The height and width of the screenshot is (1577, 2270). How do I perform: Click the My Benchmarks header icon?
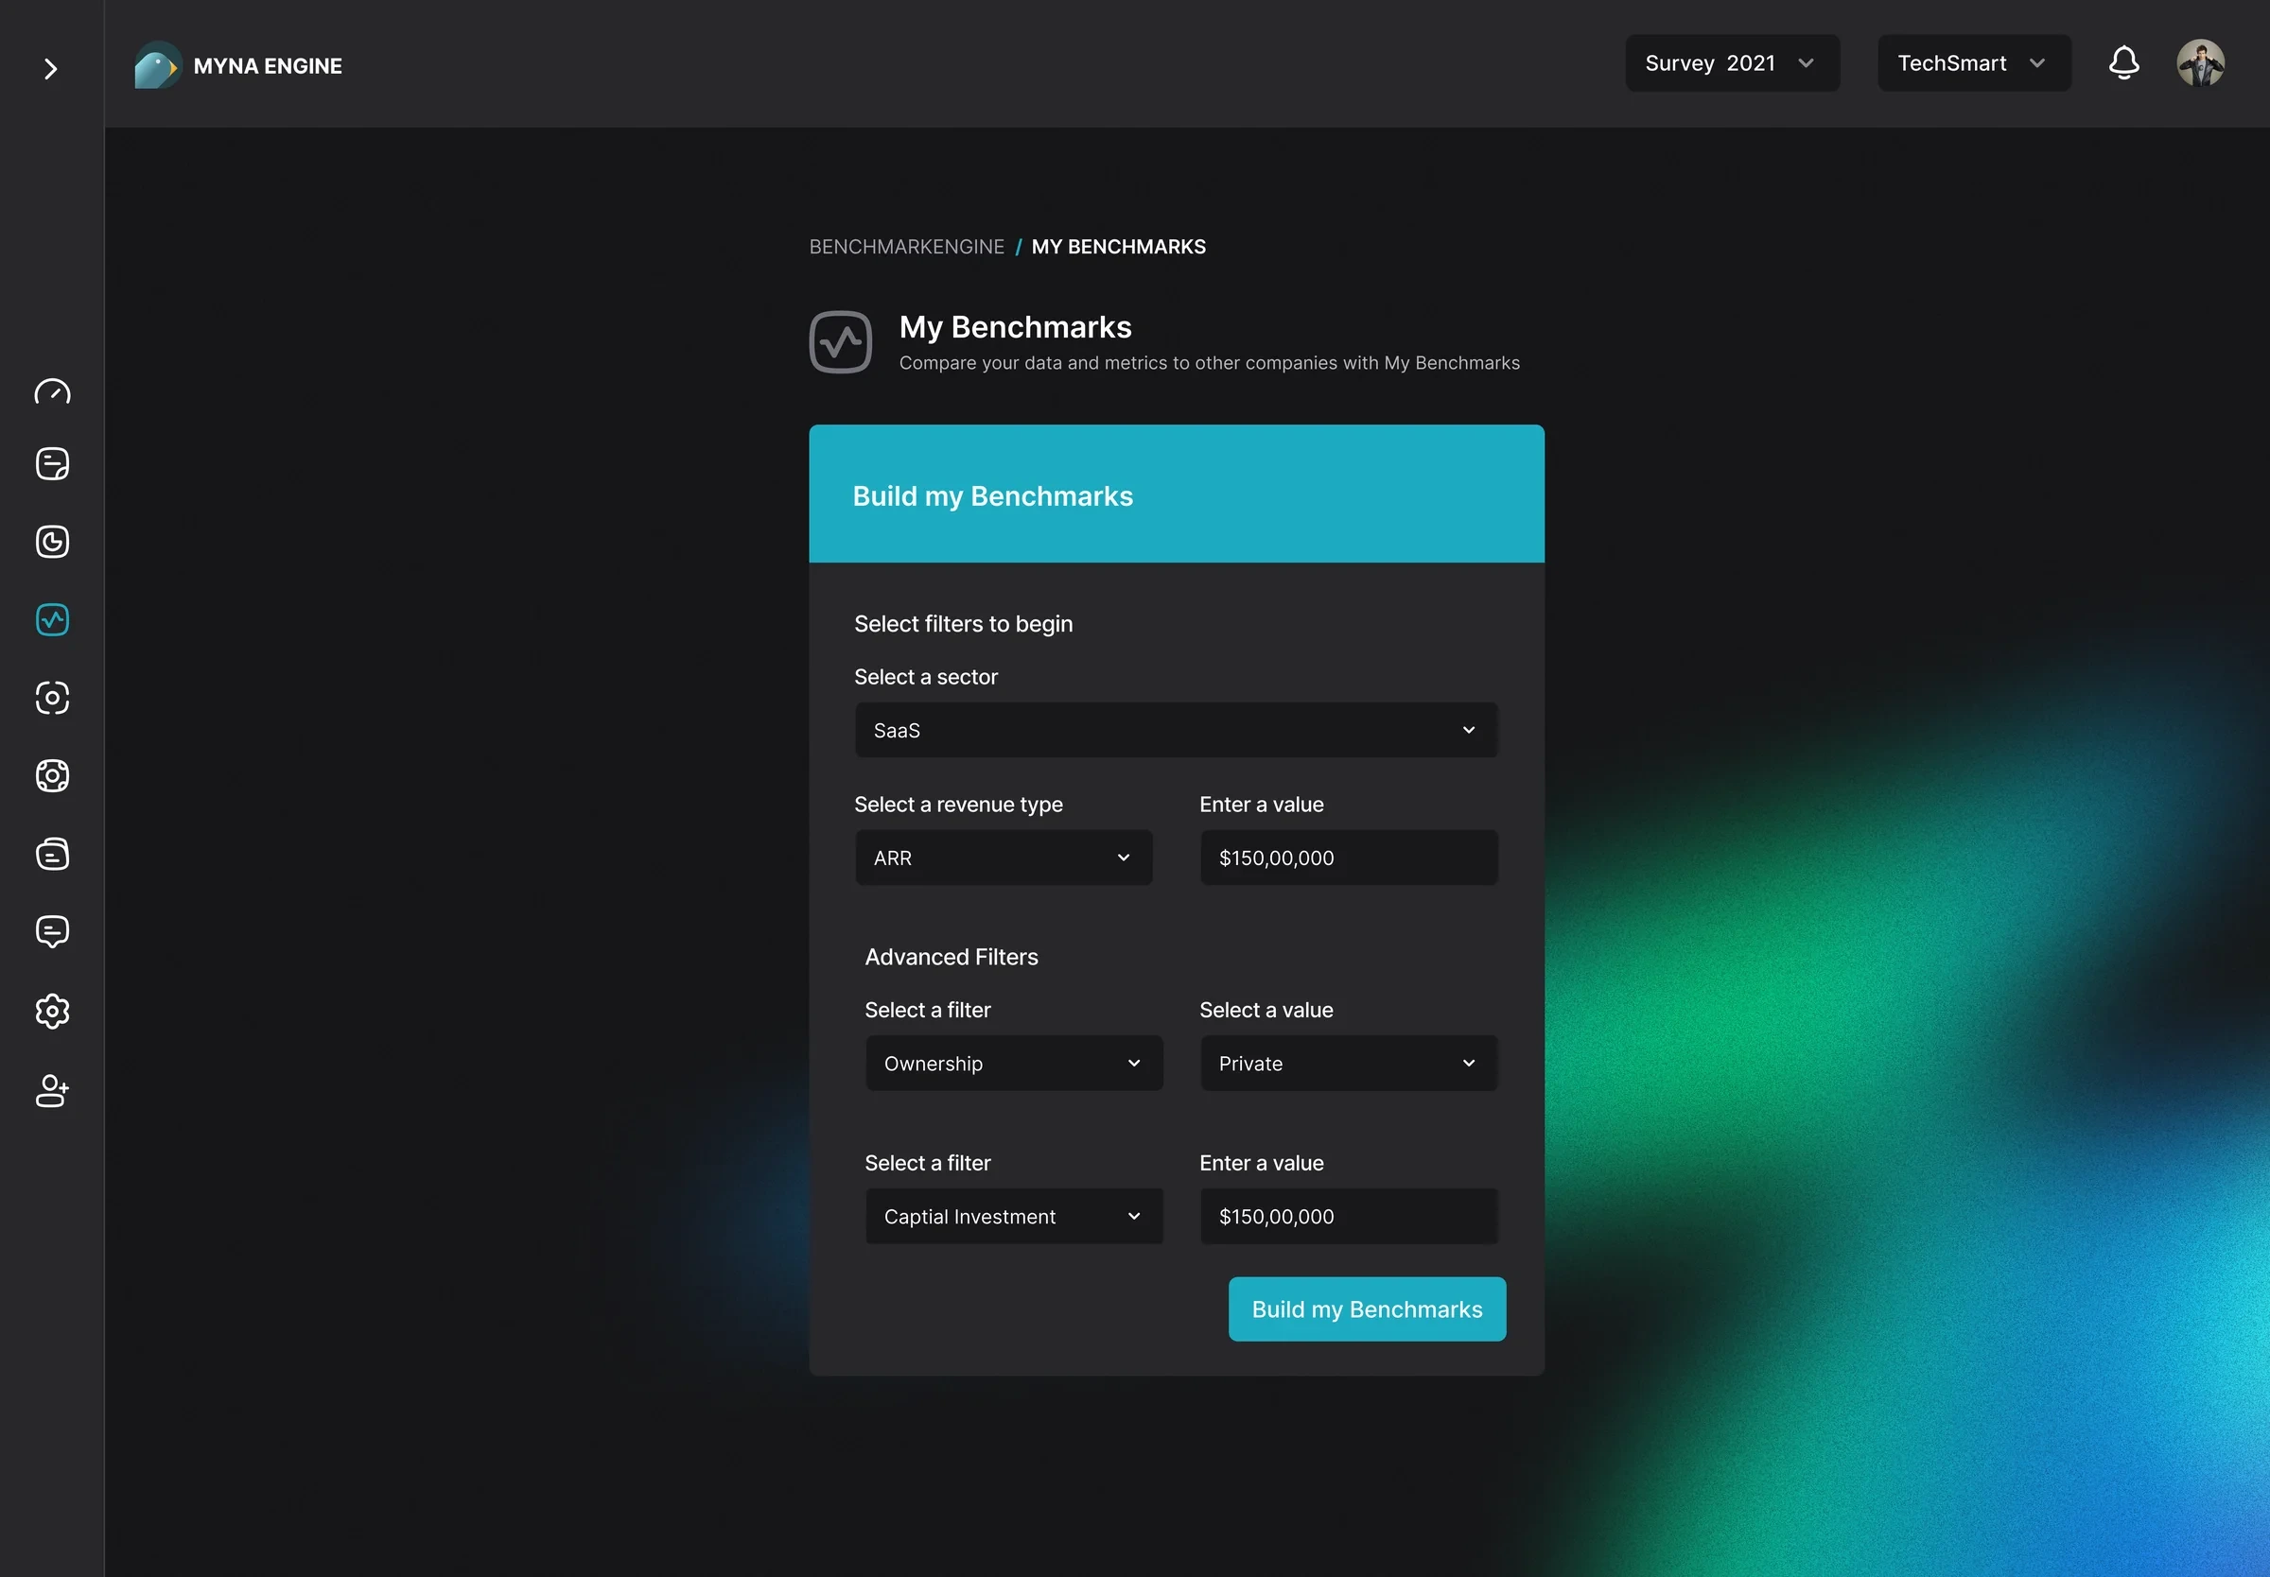click(x=840, y=342)
